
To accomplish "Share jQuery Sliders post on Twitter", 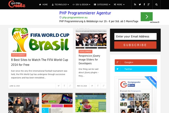I will pos(92,86).
